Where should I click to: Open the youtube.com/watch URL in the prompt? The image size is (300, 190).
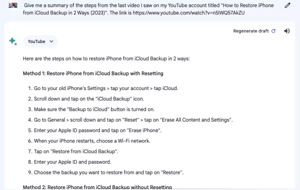pos(188,13)
